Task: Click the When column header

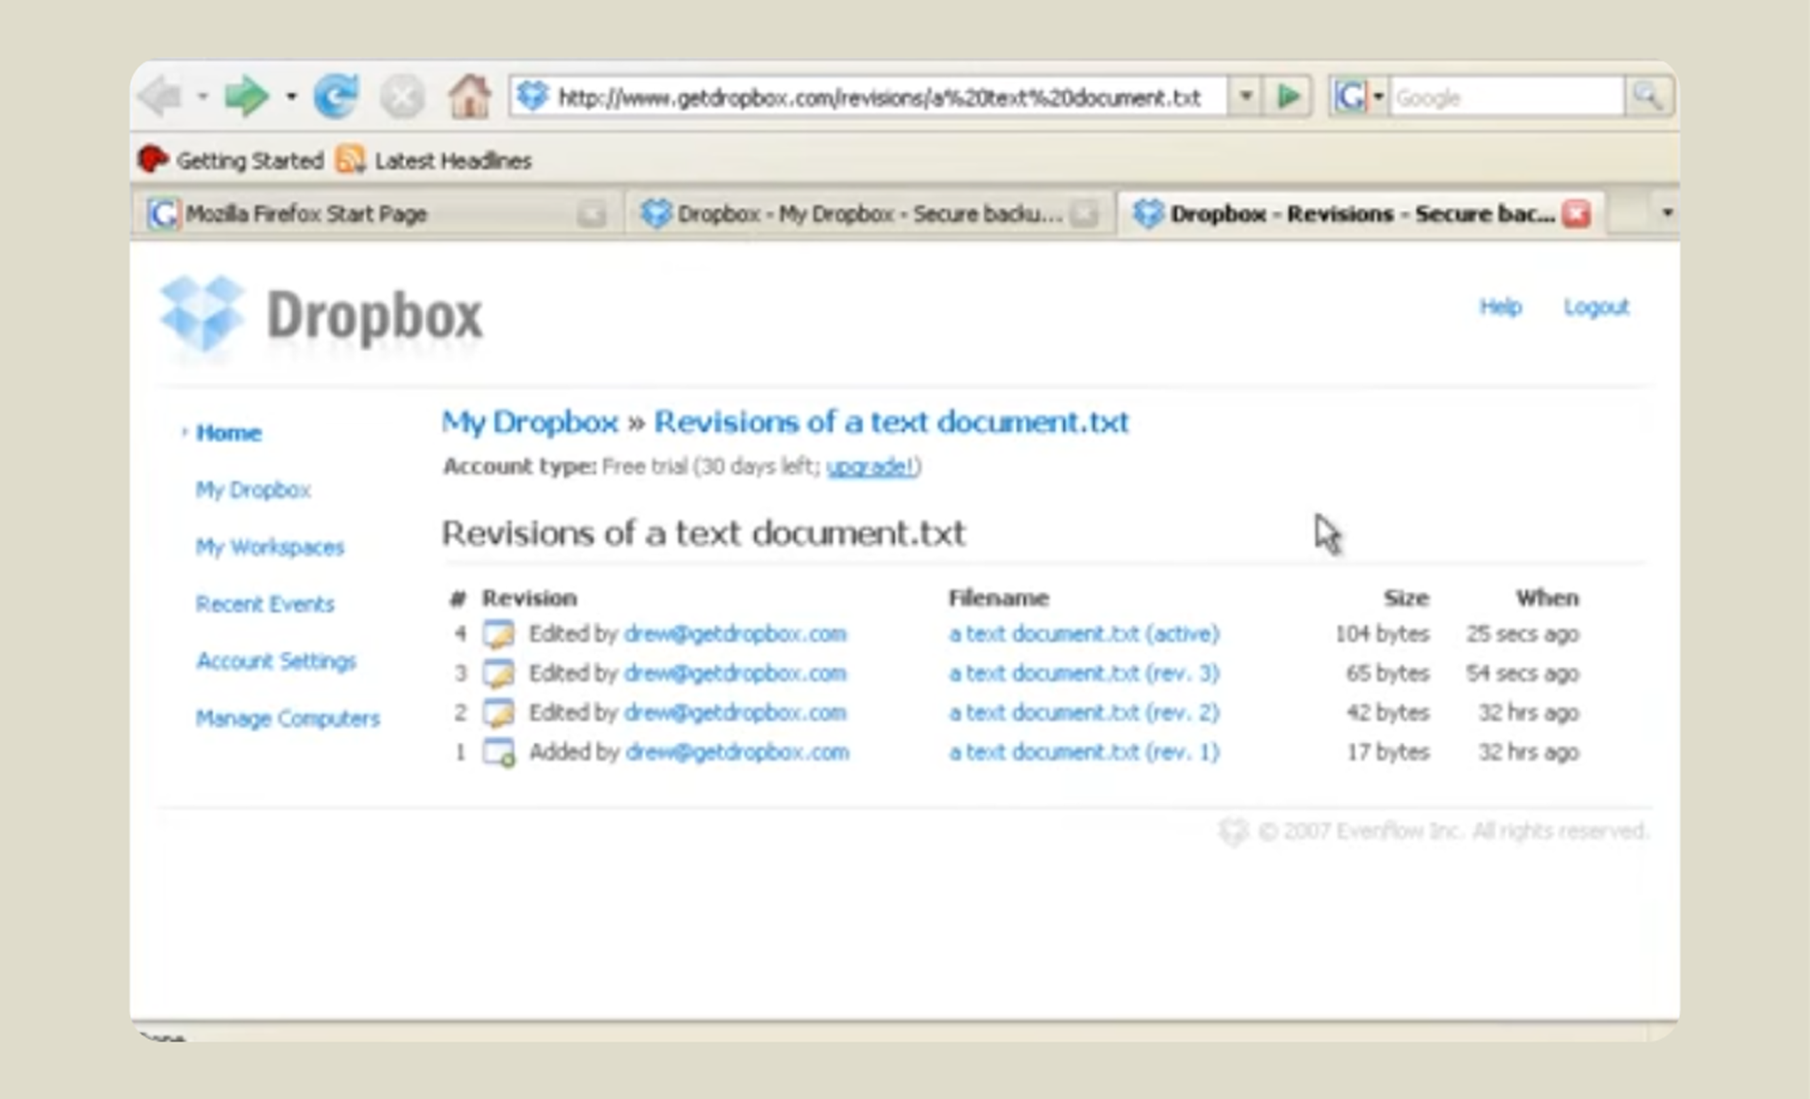Action: tap(1547, 598)
